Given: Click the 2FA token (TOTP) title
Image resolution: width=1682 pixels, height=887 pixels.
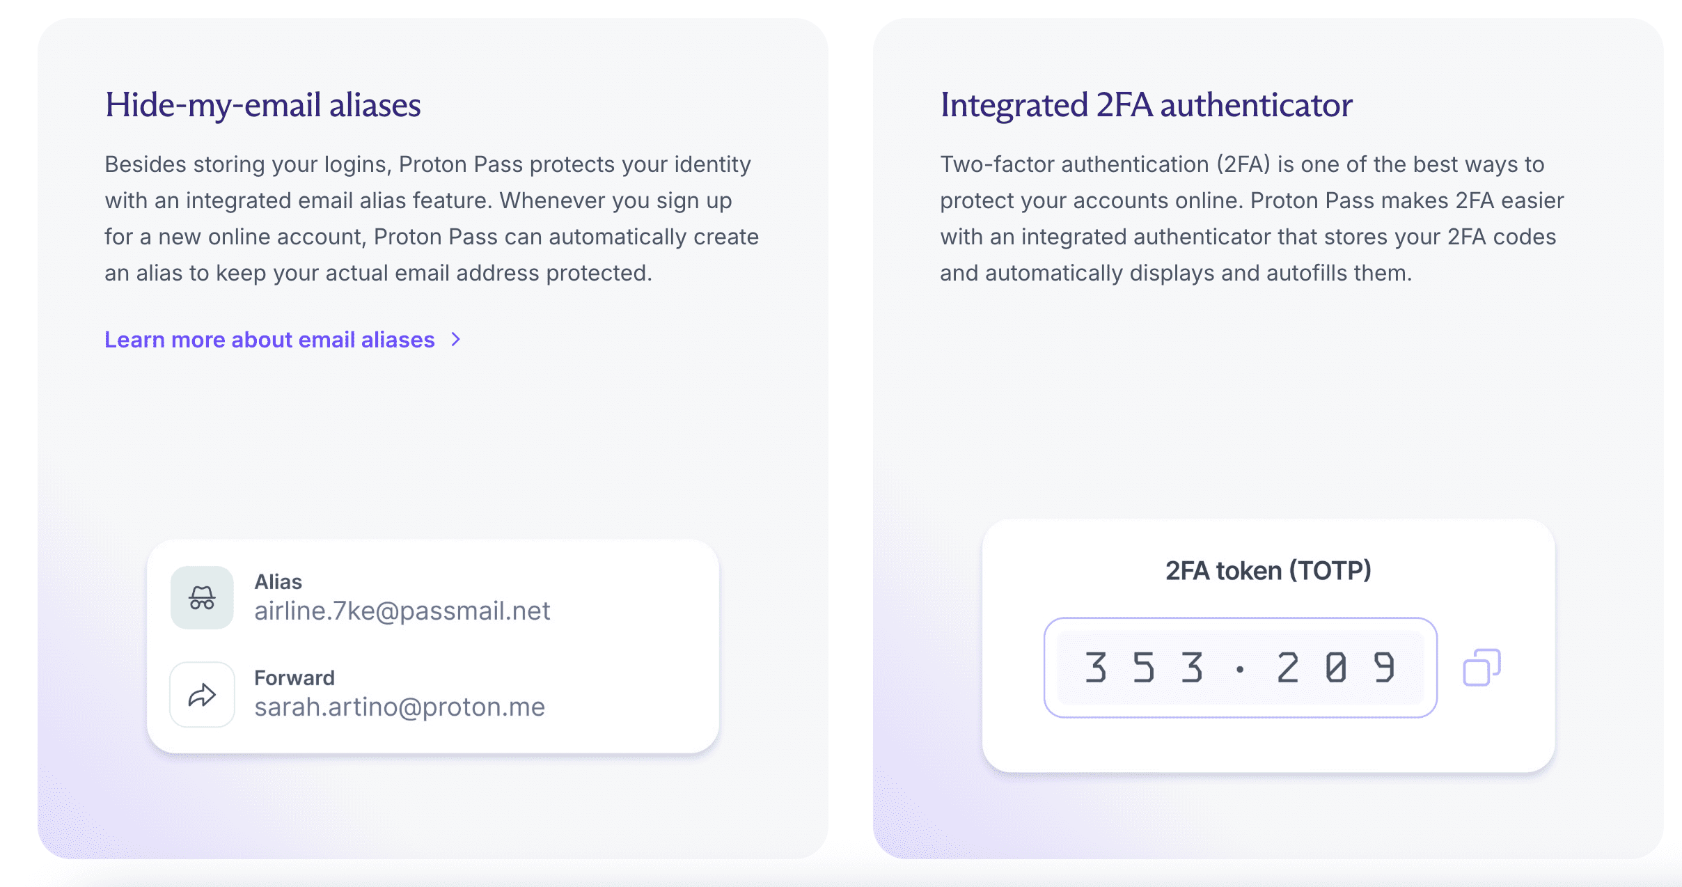Looking at the screenshot, I should click(x=1268, y=571).
